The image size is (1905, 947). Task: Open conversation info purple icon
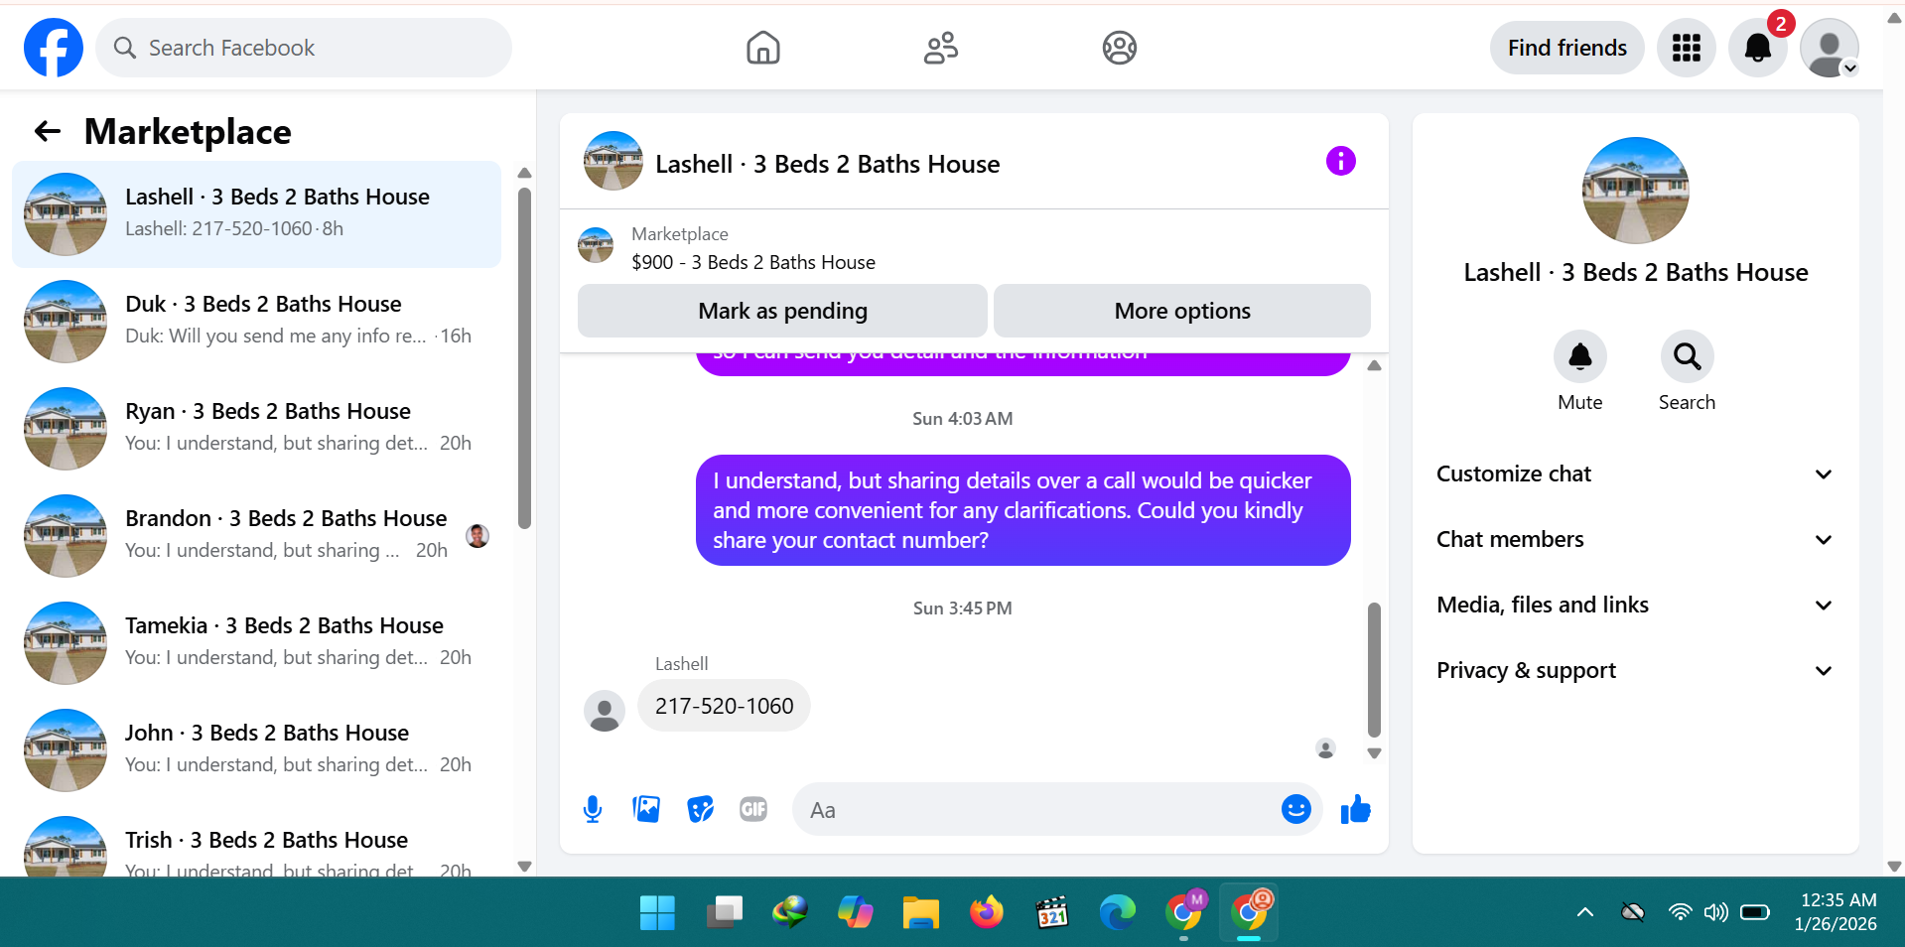1340,161
